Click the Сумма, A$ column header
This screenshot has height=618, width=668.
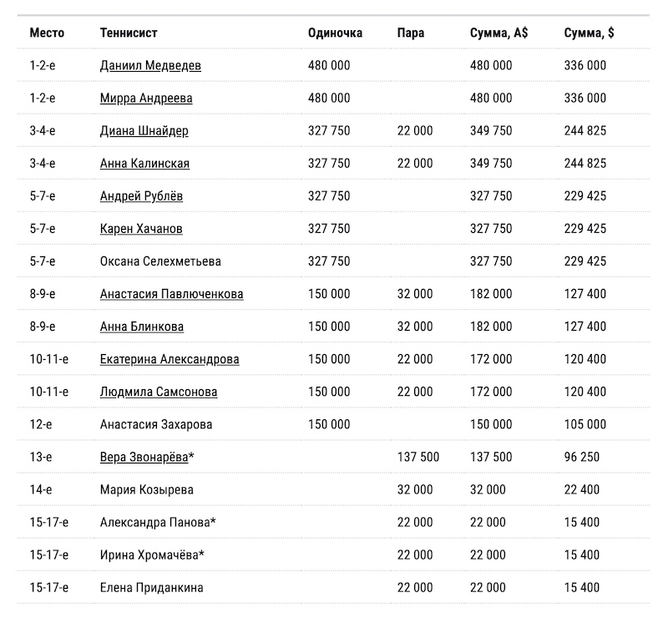pos(498,33)
